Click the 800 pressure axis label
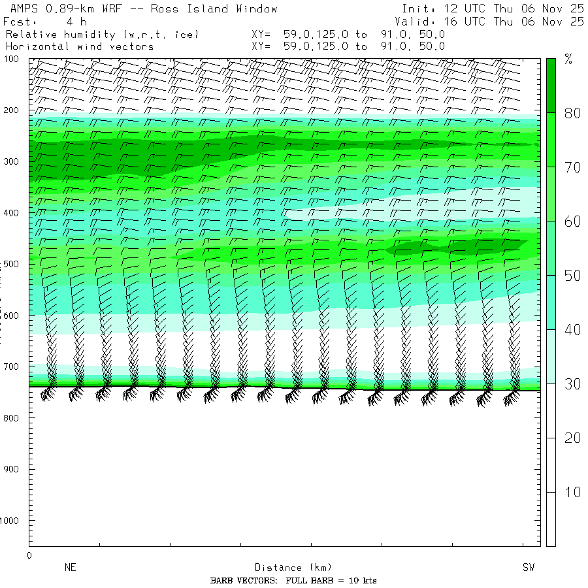 pyautogui.click(x=11, y=418)
